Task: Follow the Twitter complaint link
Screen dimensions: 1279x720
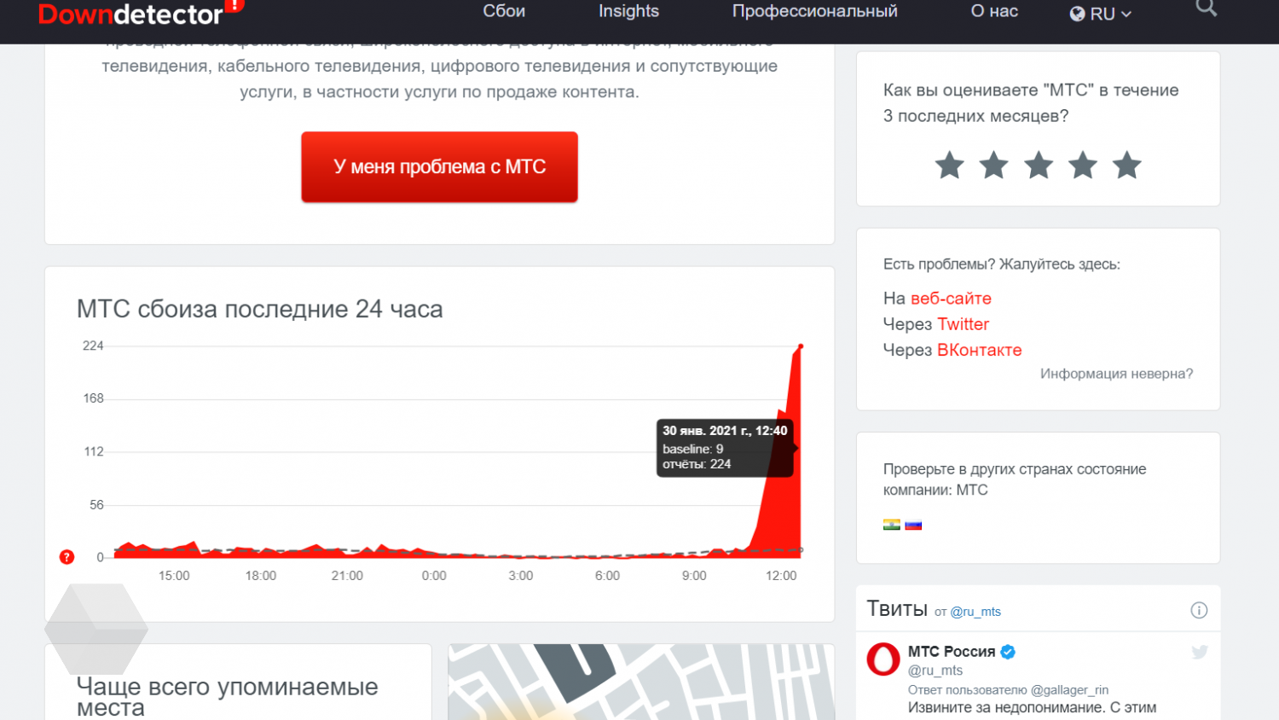Action: pyautogui.click(x=963, y=324)
